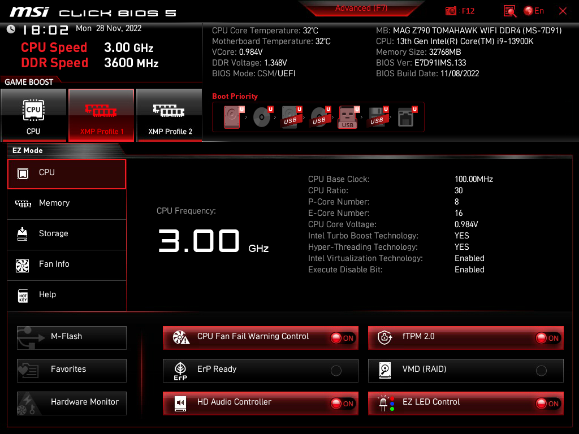
Task: Open the Help hotkey section
Action: (x=67, y=296)
